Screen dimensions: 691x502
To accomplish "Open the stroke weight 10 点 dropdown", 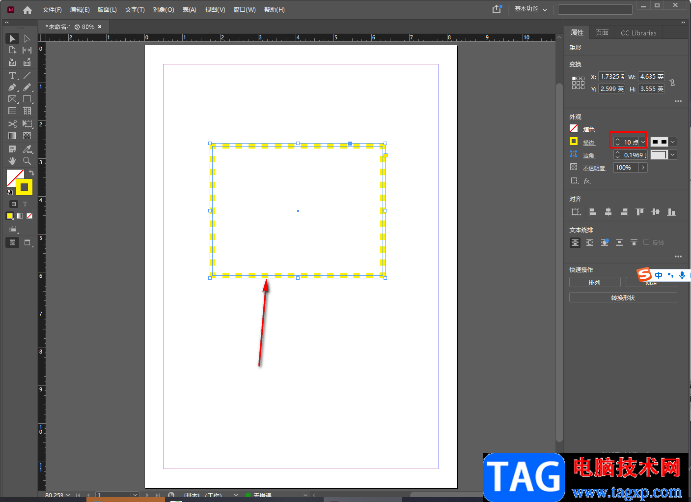I will click(643, 142).
